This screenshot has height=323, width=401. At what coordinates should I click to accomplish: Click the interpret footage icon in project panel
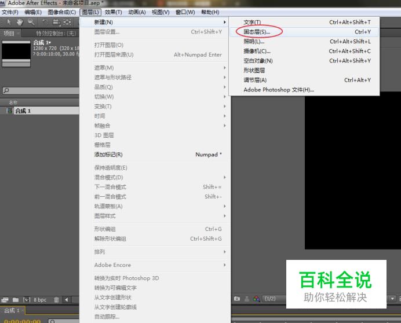(x=5, y=299)
